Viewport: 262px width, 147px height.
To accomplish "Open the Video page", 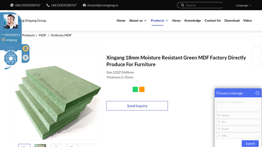I will (247, 21).
